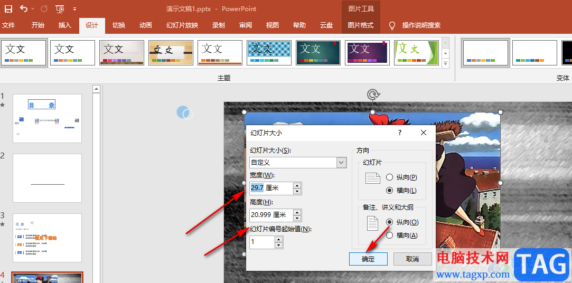The image size is (572, 283).
Task: Select 横向(A) for notes and handouts
Action: click(401, 235)
